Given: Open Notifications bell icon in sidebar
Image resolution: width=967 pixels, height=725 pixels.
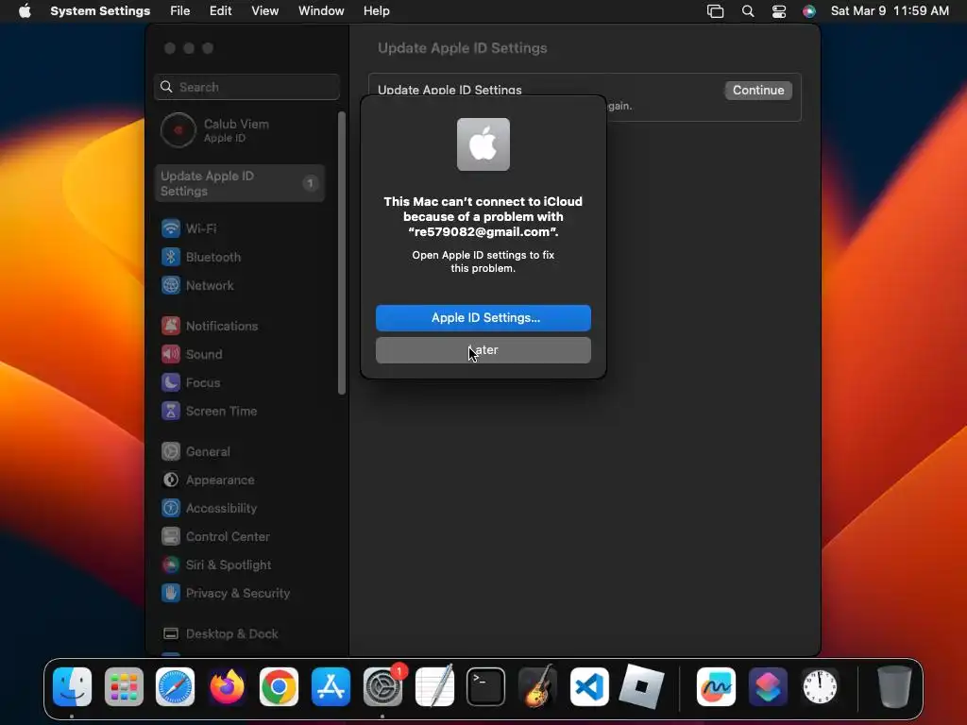Looking at the screenshot, I should (x=171, y=326).
